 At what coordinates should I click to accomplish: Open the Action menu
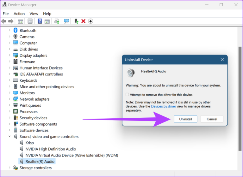tap(19, 14)
